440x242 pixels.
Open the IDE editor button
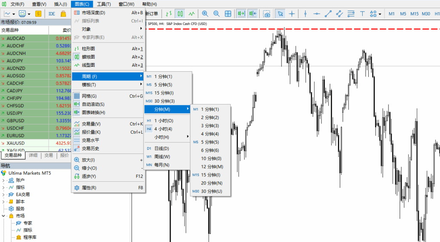coord(52,13)
